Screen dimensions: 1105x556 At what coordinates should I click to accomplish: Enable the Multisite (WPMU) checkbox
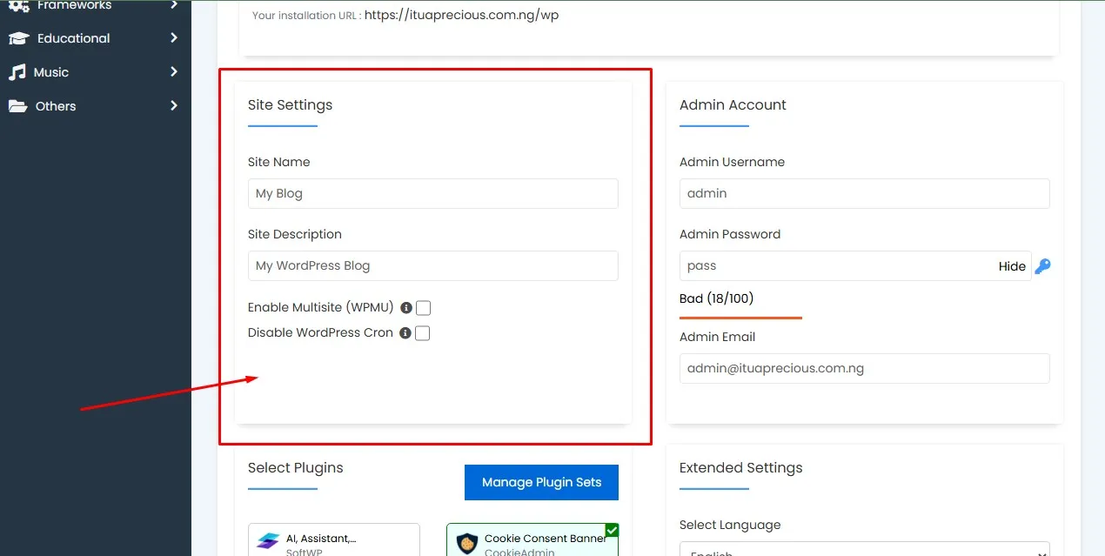423,307
